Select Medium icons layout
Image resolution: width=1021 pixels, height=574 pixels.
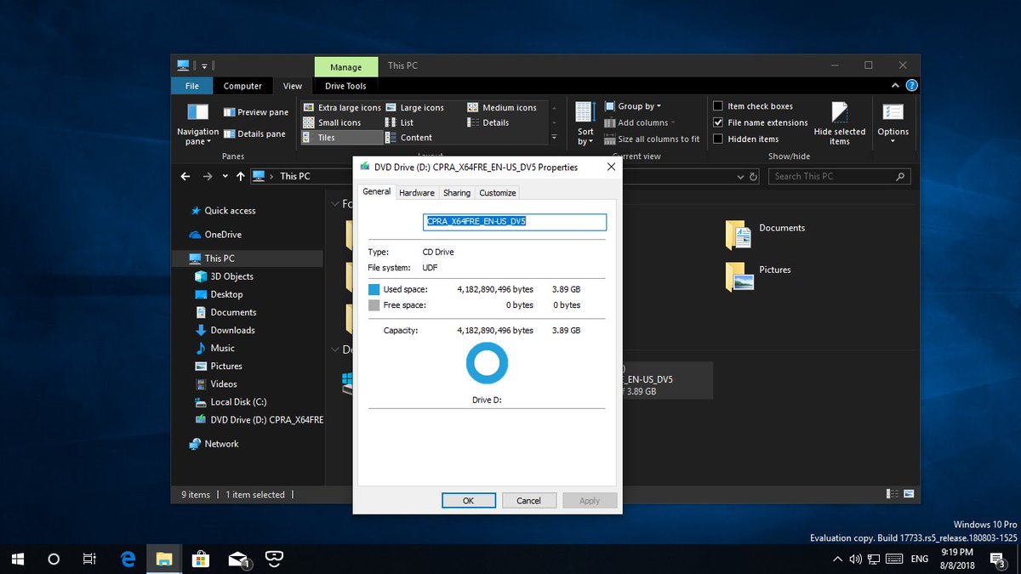pyautogui.click(x=502, y=108)
